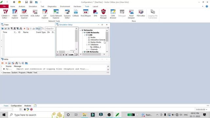
Task: Switch to the Analysis ribbon tab
Action: point(22,7)
